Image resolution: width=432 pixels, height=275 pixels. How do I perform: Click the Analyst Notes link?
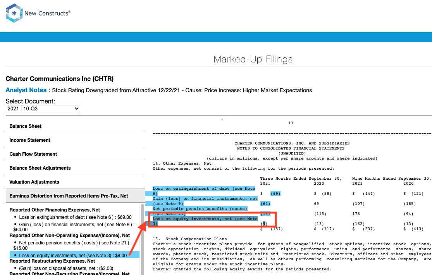[26, 90]
